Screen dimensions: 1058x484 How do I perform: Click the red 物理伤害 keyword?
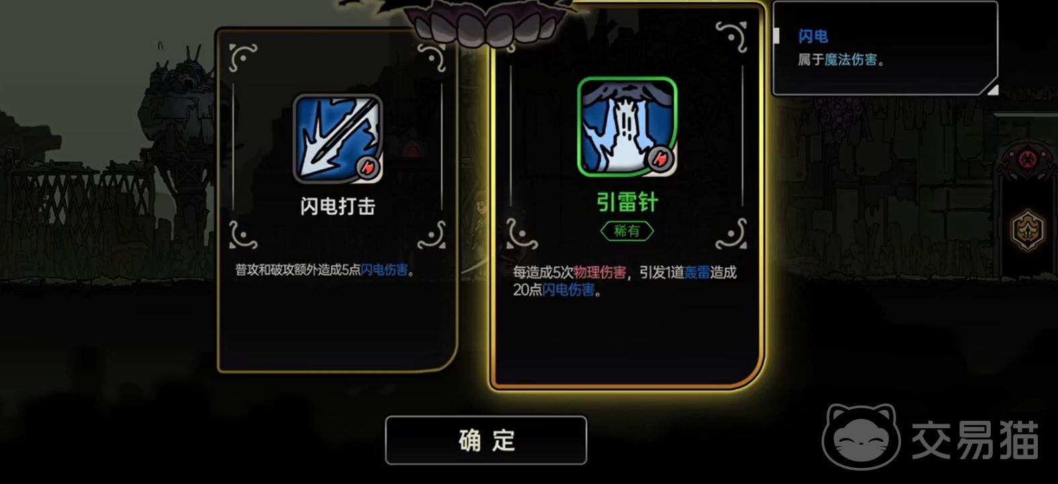[x=599, y=272]
